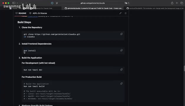Click the edit README pencil icon
Viewport: 185px width, 106px height.
pyautogui.click(x=120, y=13)
